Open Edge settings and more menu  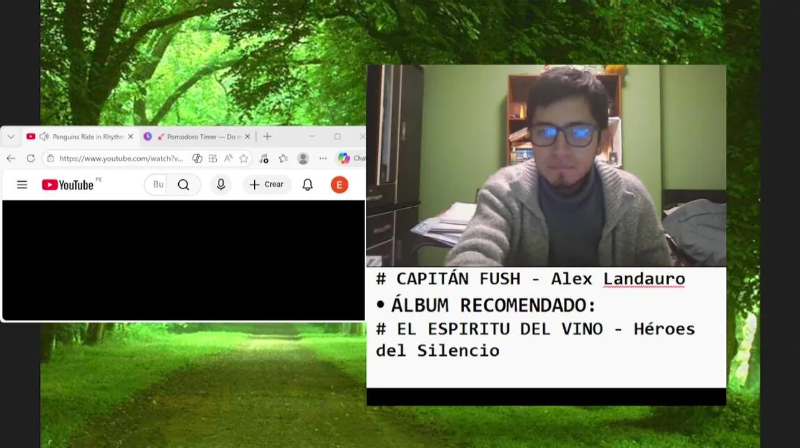pyautogui.click(x=323, y=159)
